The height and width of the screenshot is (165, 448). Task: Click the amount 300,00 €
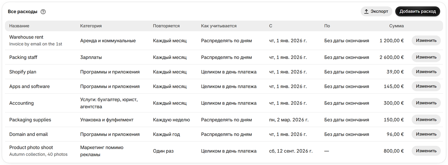394,103
